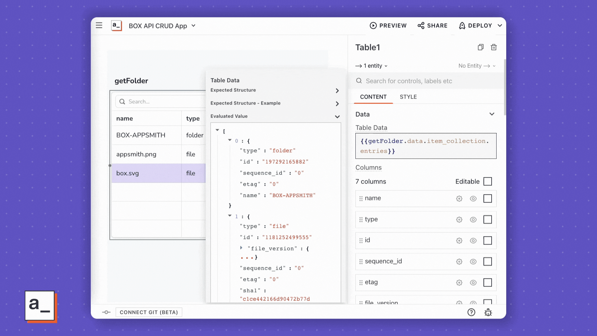Collapse the Data section
Viewport: 597px width, 336px height.
[x=492, y=114]
